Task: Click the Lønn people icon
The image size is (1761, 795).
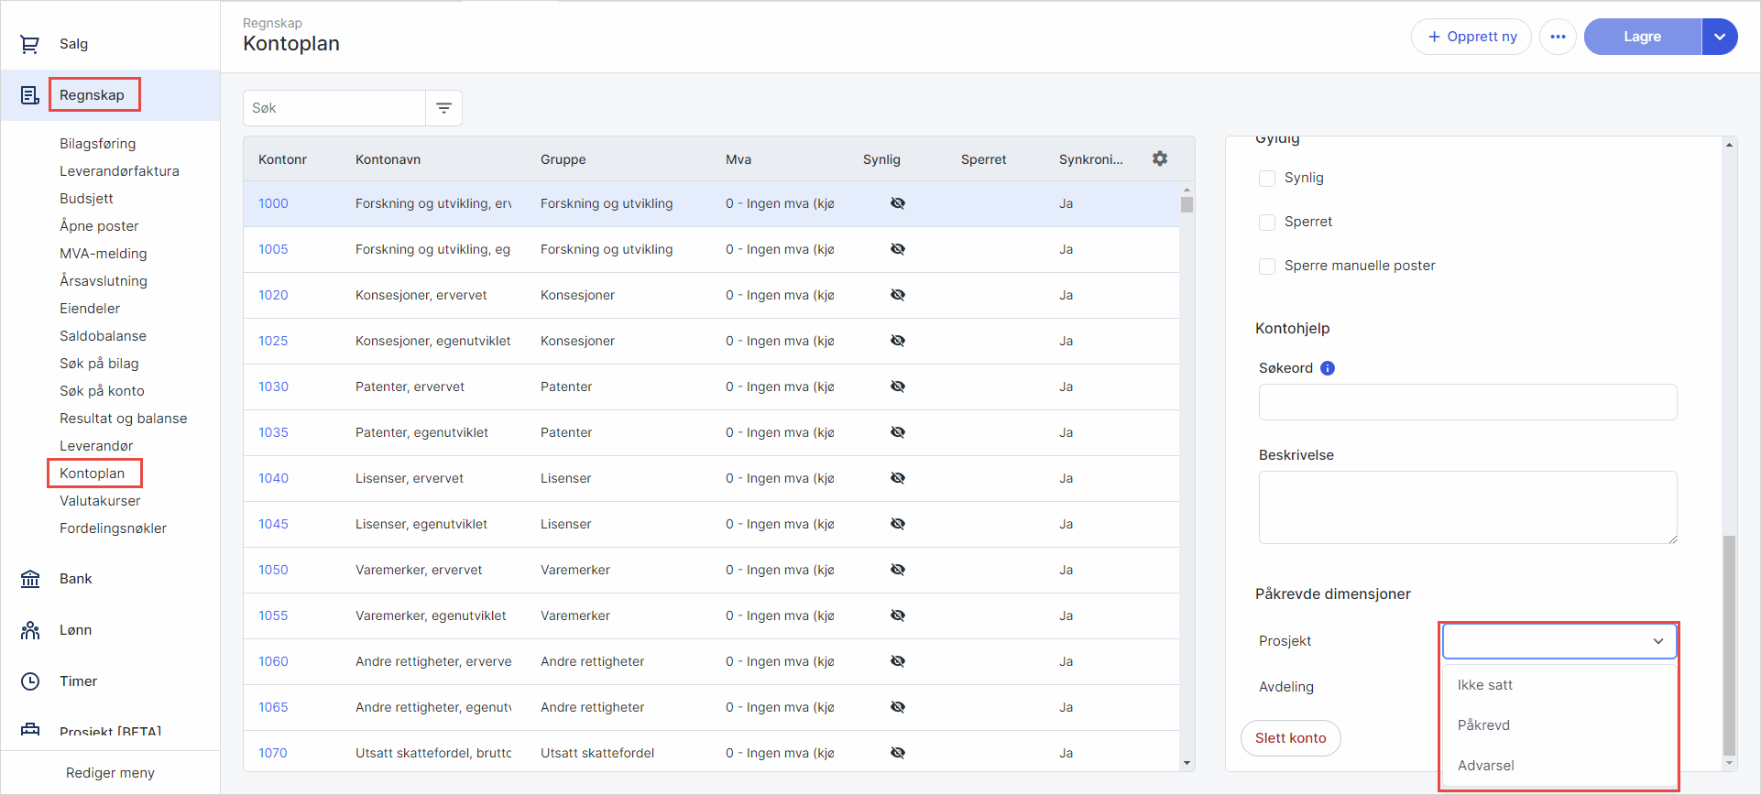Action: 30,630
